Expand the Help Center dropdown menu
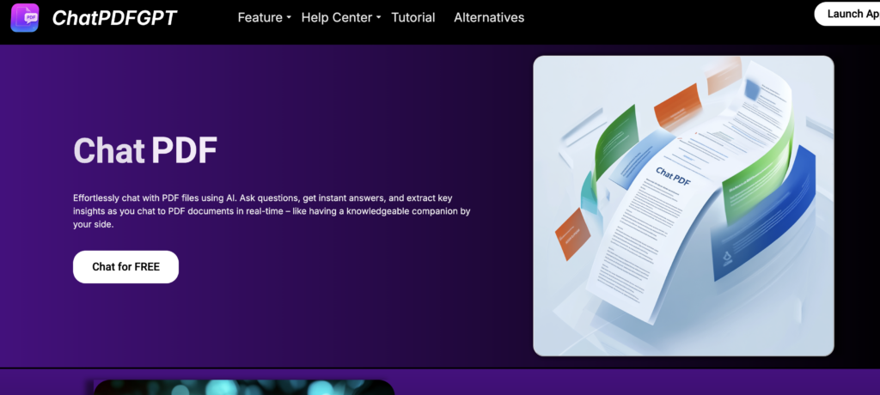Screen dimensions: 880x395 [x=341, y=17]
